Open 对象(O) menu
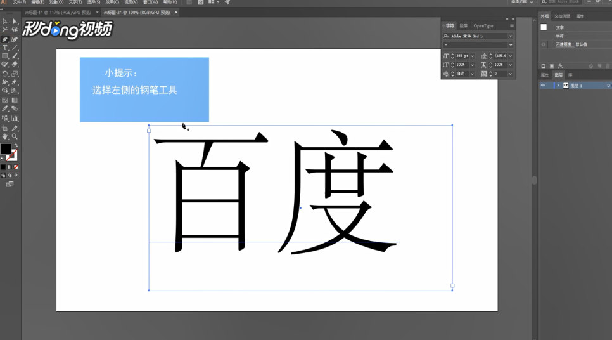Image resolution: width=612 pixels, height=340 pixels. tap(56, 2)
